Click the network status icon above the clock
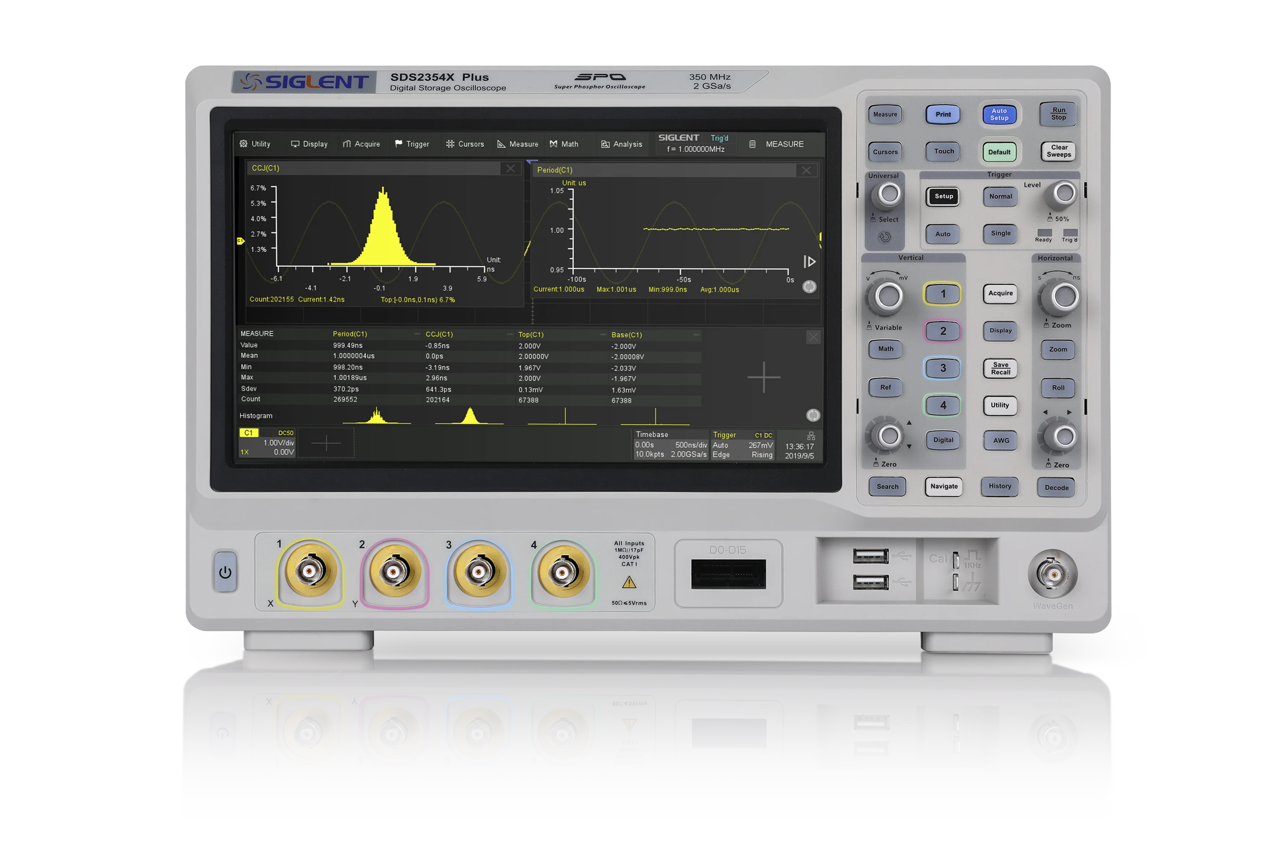This screenshot has width=1281, height=854. (x=811, y=436)
